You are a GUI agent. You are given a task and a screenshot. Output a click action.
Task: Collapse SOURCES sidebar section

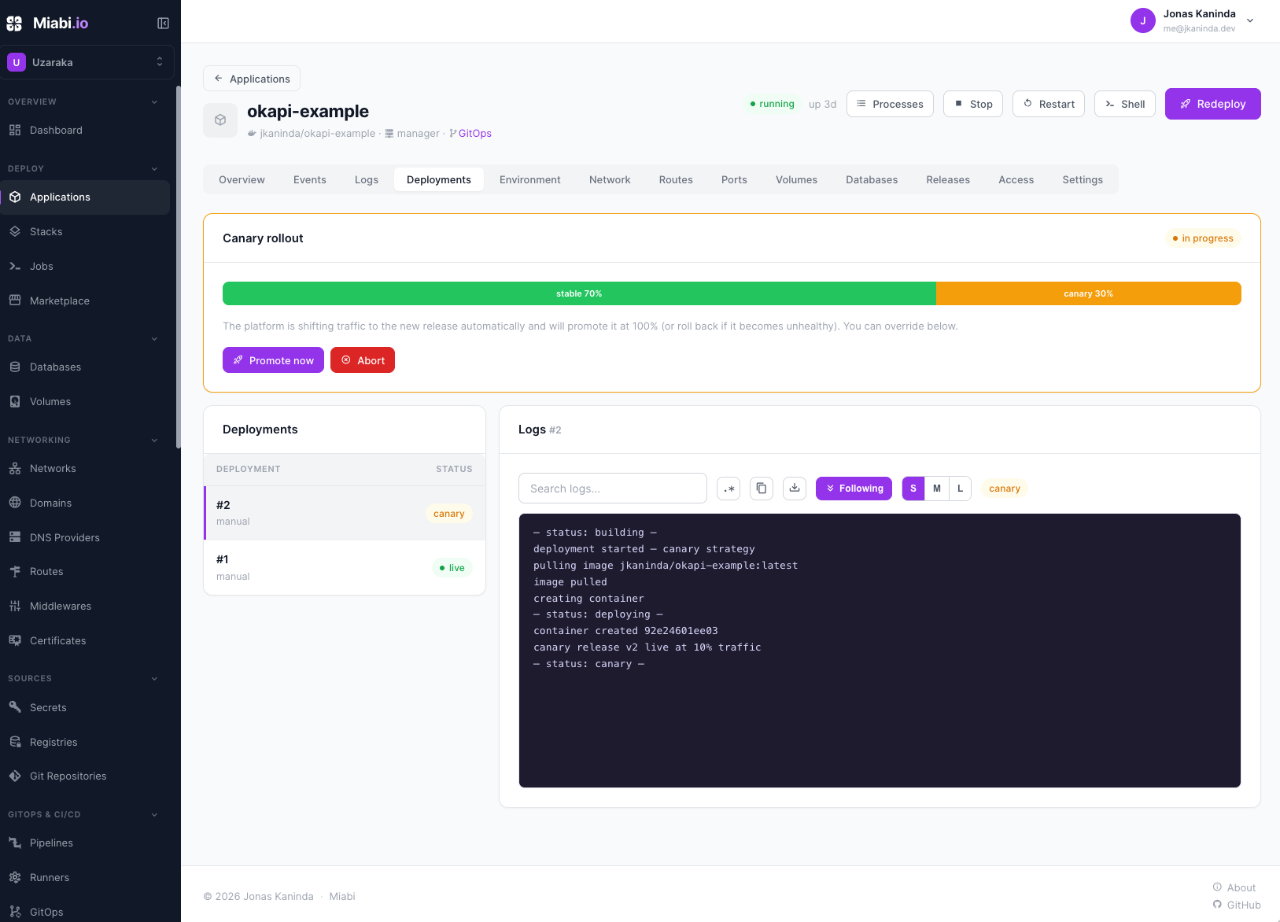154,679
